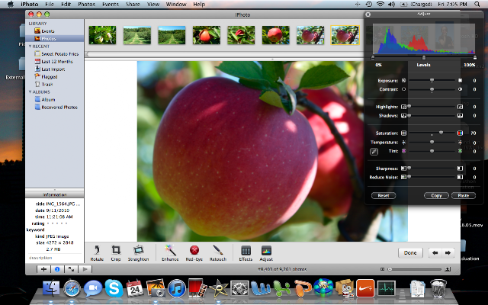Click the Saturation slider handle
Image resolution: width=488 pixels, height=305 pixels.
click(441, 133)
